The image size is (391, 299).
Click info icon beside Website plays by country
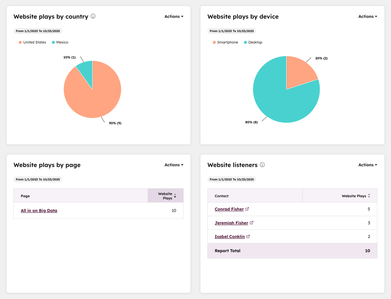pyautogui.click(x=93, y=17)
